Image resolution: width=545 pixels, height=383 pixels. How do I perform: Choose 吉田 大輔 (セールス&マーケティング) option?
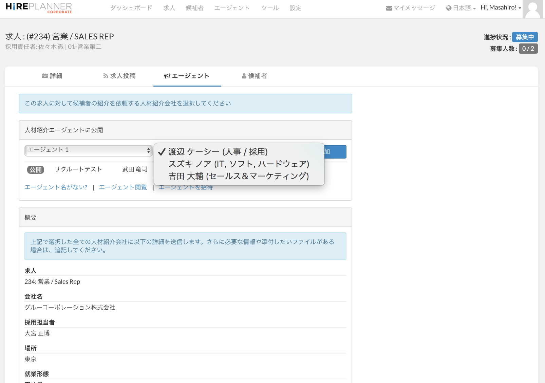coord(239,176)
